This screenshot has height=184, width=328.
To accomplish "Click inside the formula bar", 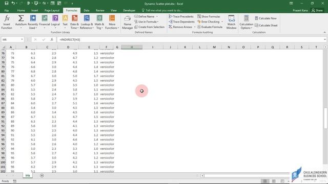I will (190, 39).
